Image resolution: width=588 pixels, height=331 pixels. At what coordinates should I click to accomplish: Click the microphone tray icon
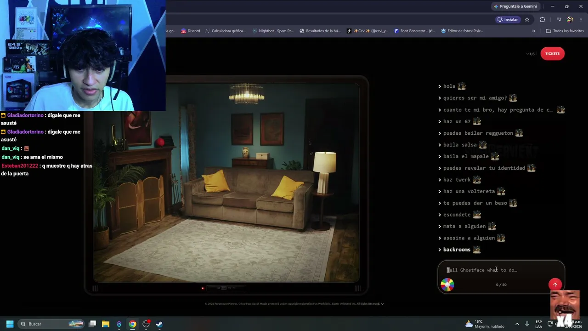527,324
